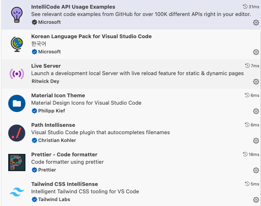Click 'See relevant code examples from GitHub' description
The image size is (261, 206).
[x=141, y=14]
